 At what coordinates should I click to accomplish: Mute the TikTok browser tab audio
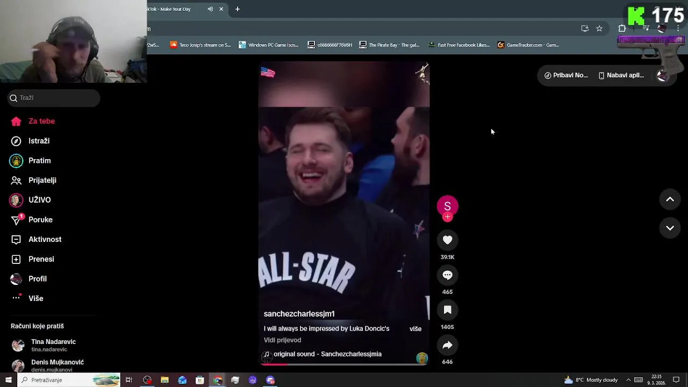210,9
